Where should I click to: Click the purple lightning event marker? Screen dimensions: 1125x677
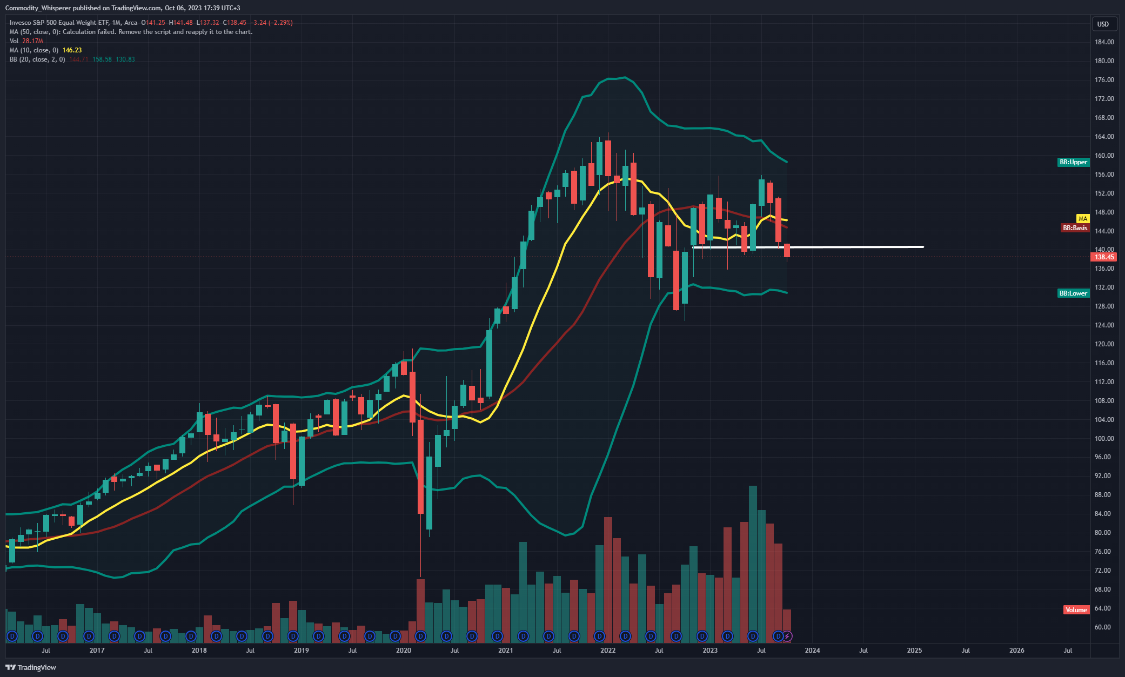tap(787, 636)
